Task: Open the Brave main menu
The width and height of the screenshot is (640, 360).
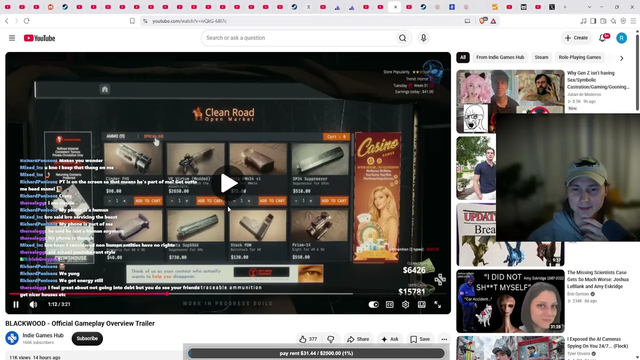Action: (x=633, y=21)
